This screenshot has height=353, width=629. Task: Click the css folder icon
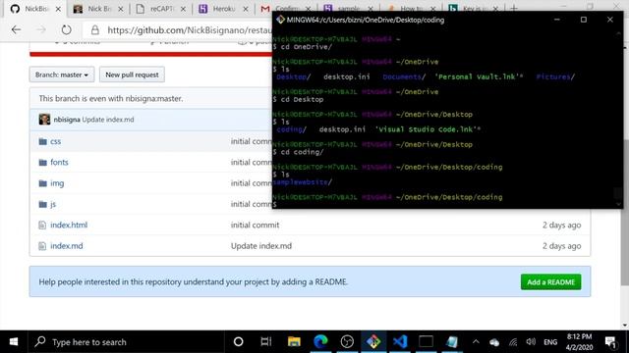(43, 141)
